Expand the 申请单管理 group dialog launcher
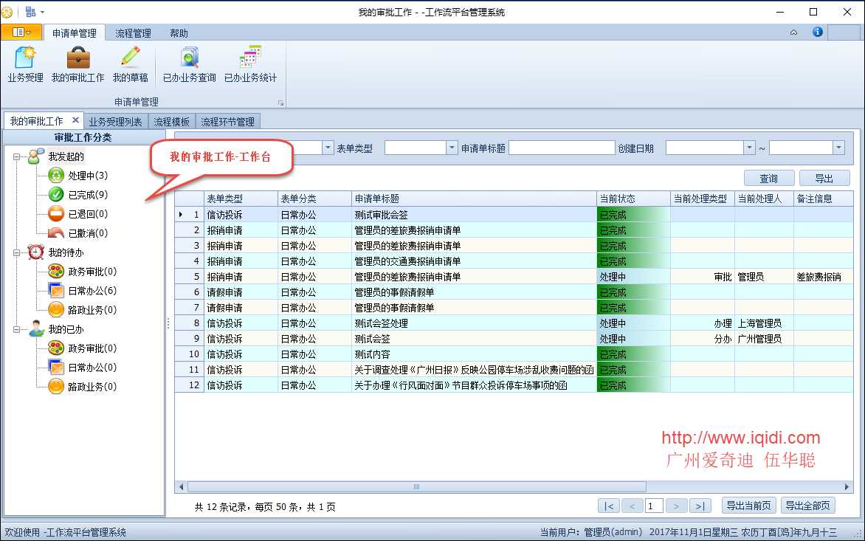The image size is (865, 541). click(x=280, y=103)
